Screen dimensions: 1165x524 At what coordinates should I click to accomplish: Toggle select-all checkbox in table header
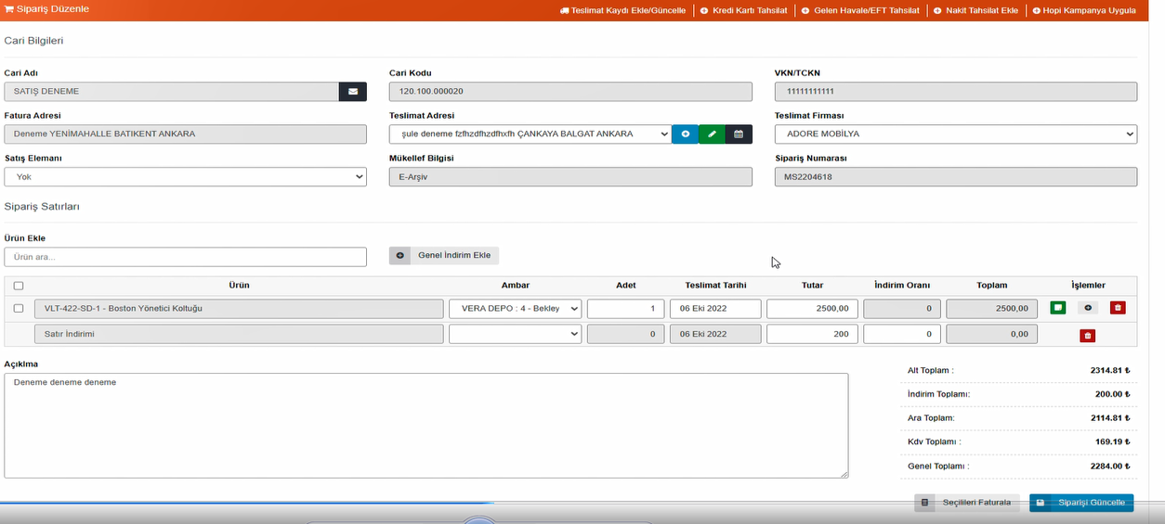(x=19, y=286)
